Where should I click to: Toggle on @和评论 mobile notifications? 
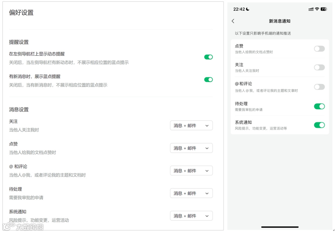[319, 87]
